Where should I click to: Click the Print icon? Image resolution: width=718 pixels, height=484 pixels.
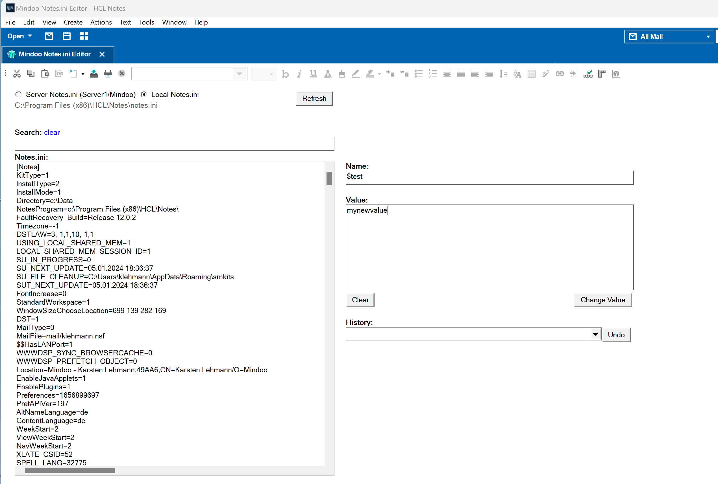(108, 74)
